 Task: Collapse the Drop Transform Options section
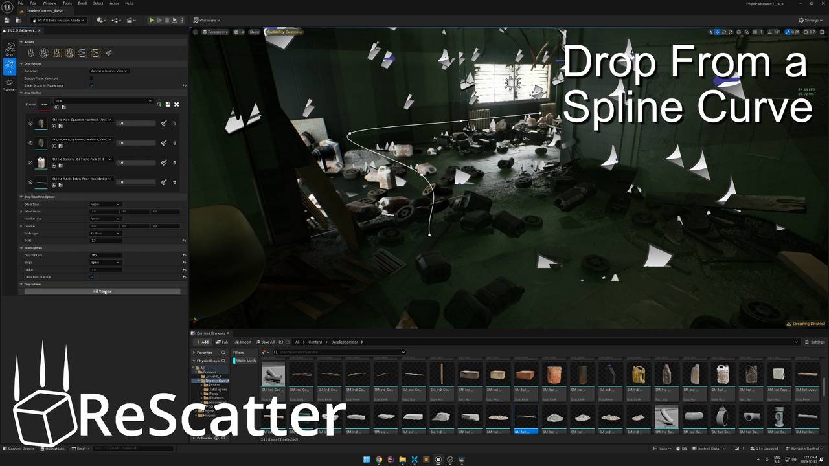pyautogui.click(x=21, y=197)
